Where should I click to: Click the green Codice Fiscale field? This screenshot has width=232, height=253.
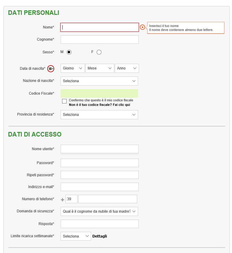(99, 93)
